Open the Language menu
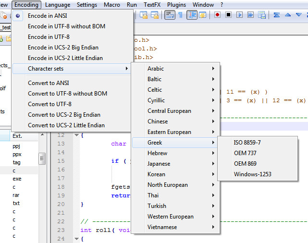Screen dimensions: 308x243 click(x=58, y=5)
